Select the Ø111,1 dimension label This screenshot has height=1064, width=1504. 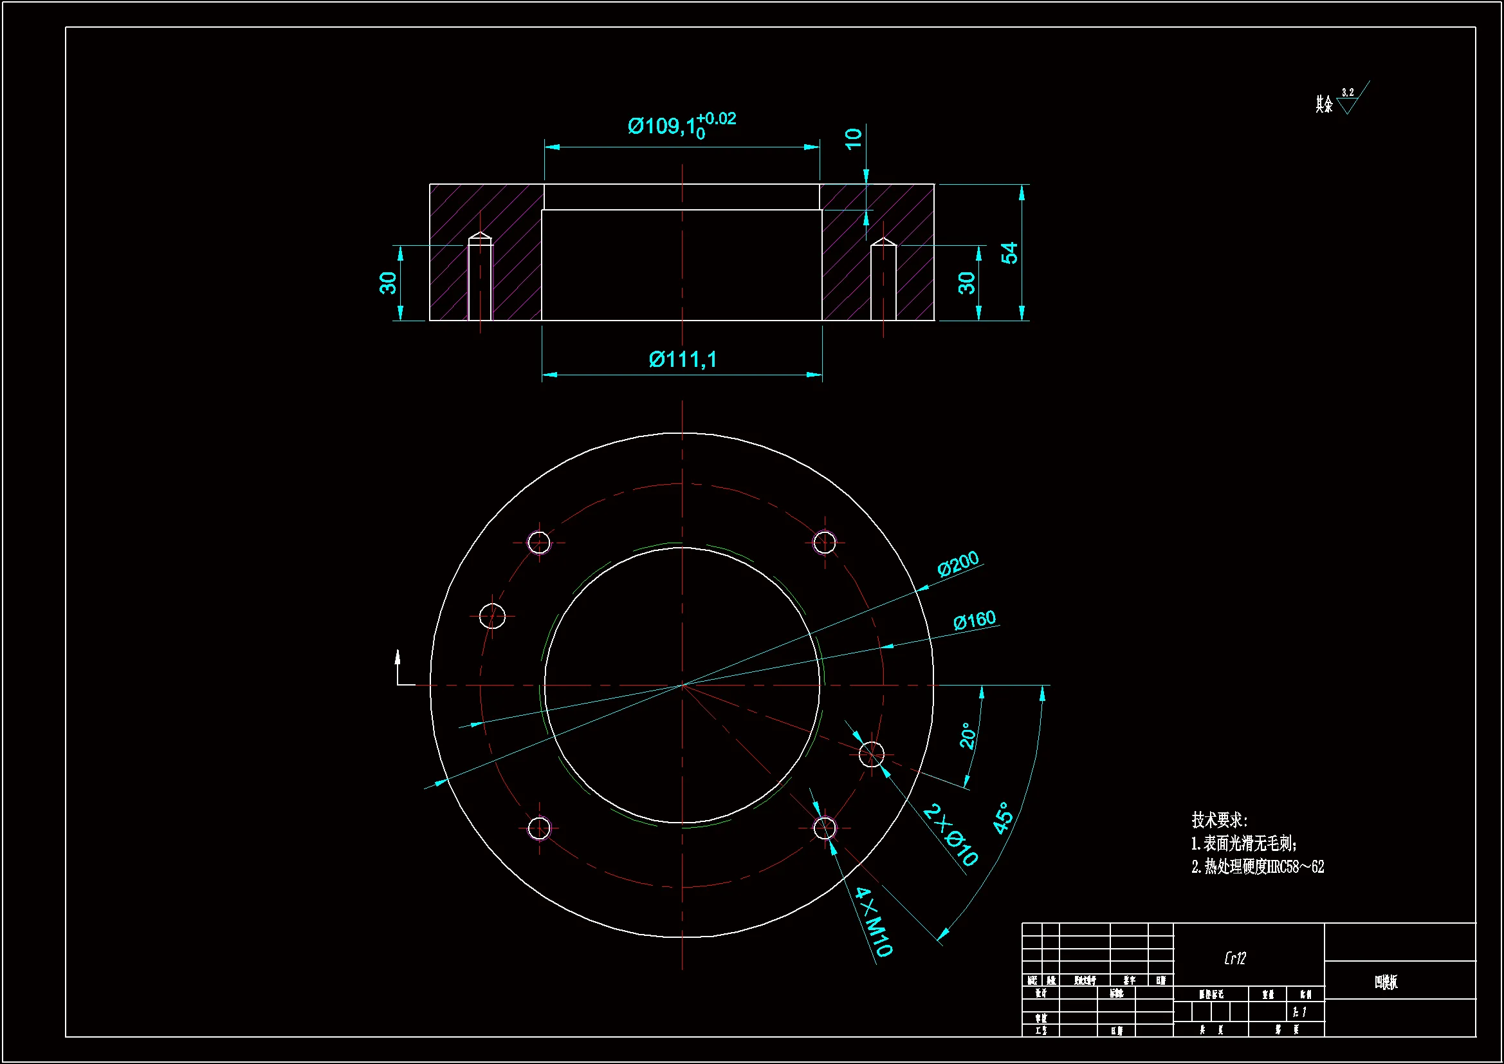tap(683, 359)
